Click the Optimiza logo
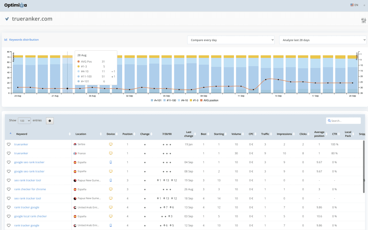The width and height of the screenshot is (368, 230). pyautogui.click(x=15, y=5)
